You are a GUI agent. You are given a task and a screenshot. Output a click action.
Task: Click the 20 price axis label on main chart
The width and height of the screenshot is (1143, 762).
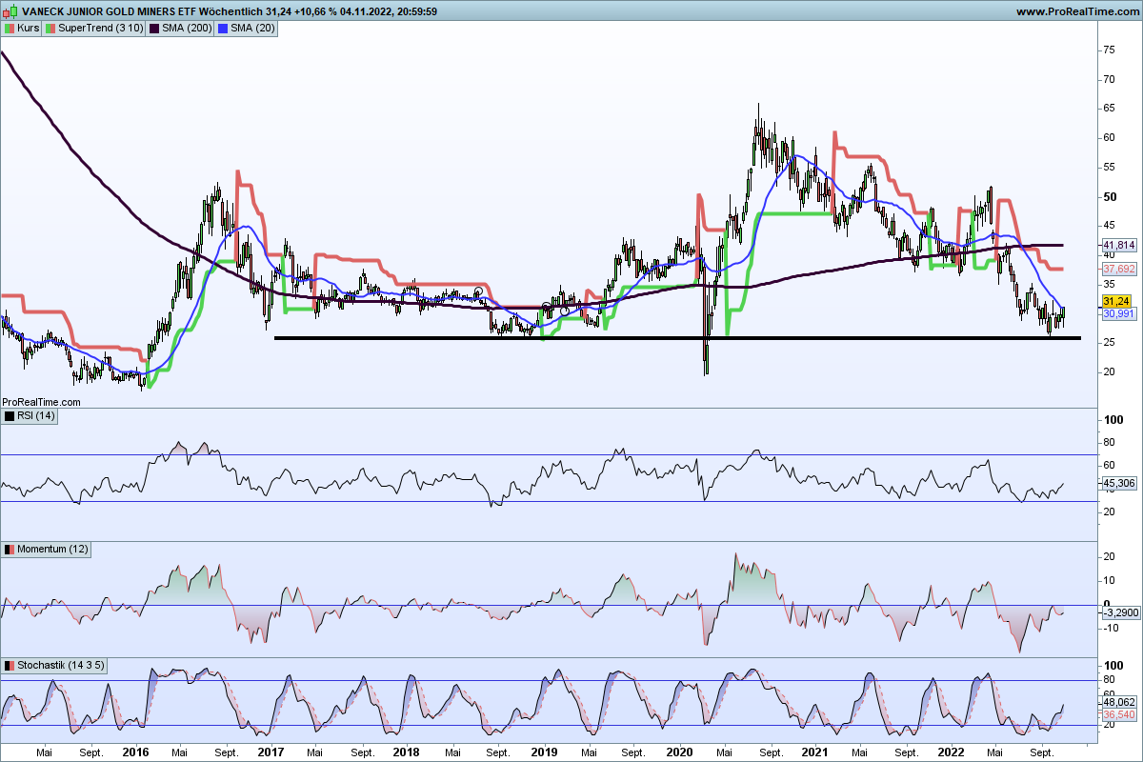click(1109, 371)
